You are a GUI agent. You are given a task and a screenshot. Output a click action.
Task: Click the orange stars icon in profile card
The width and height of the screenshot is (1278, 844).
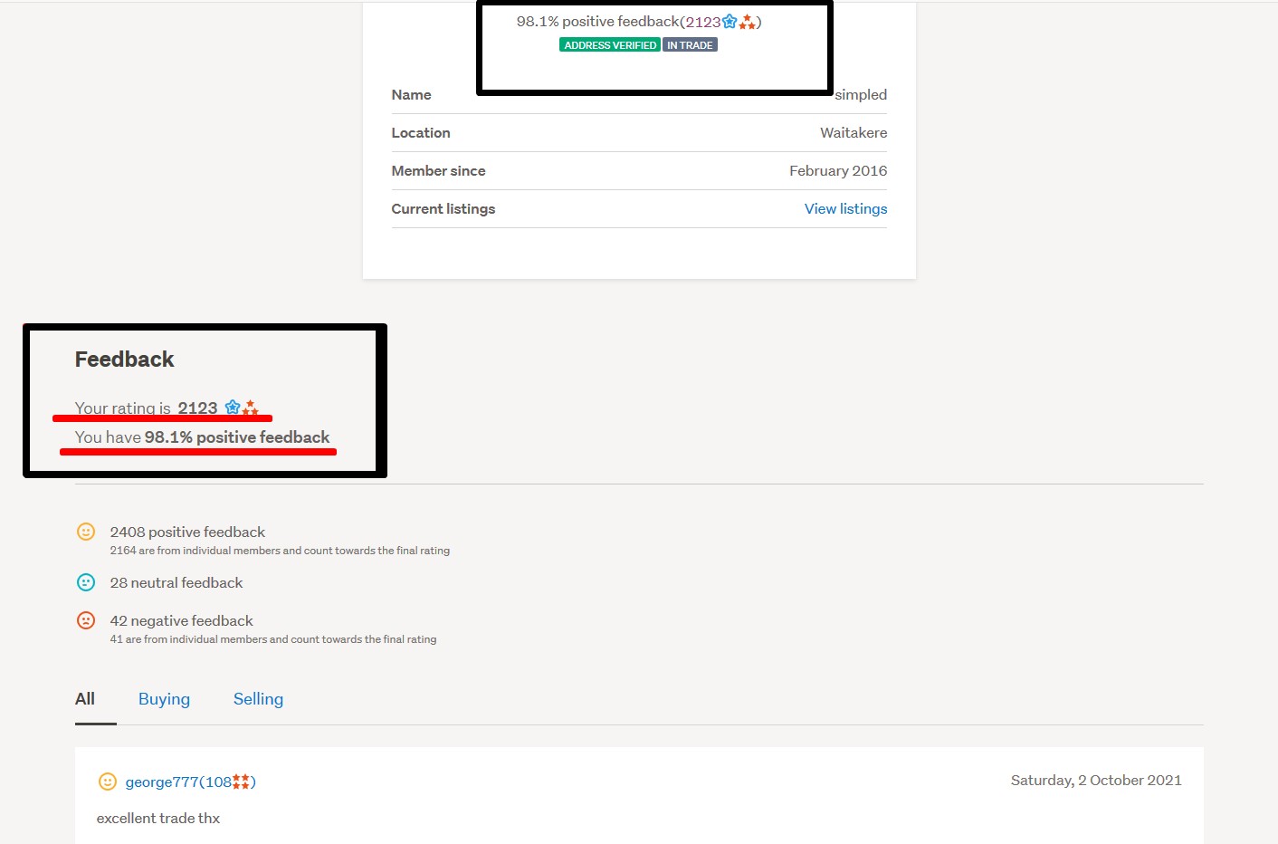coord(747,22)
